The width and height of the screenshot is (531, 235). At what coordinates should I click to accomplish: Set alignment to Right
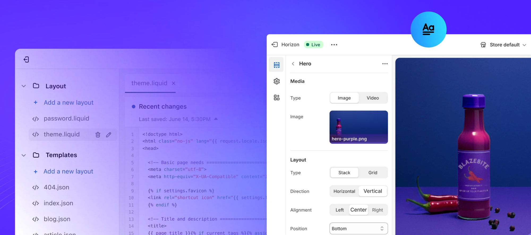tap(378, 210)
